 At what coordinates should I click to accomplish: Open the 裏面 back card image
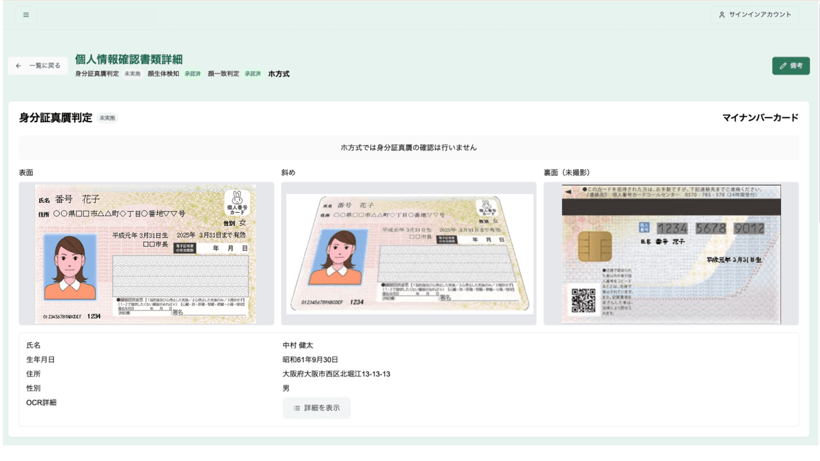coord(671,254)
